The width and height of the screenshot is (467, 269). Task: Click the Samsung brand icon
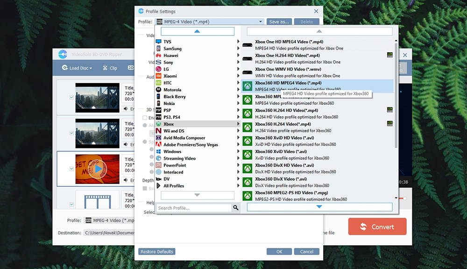click(158, 49)
